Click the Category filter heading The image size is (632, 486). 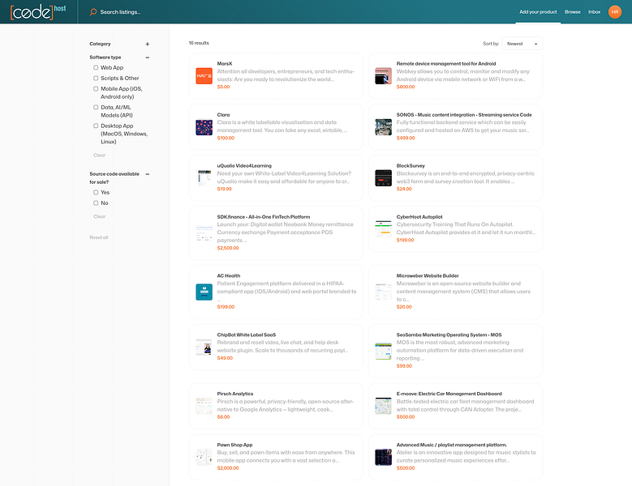(100, 44)
